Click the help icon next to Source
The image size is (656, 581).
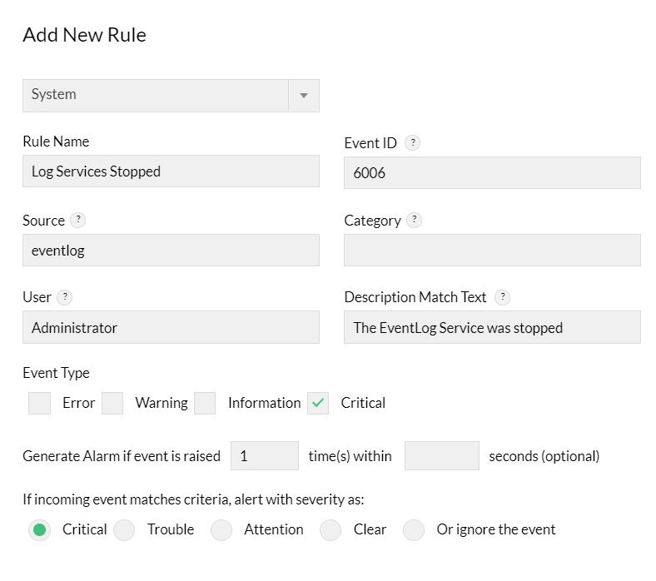pyautogui.click(x=77, y=221)
